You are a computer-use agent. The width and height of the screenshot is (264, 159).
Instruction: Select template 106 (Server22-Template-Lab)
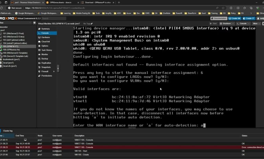coord(15,56)
